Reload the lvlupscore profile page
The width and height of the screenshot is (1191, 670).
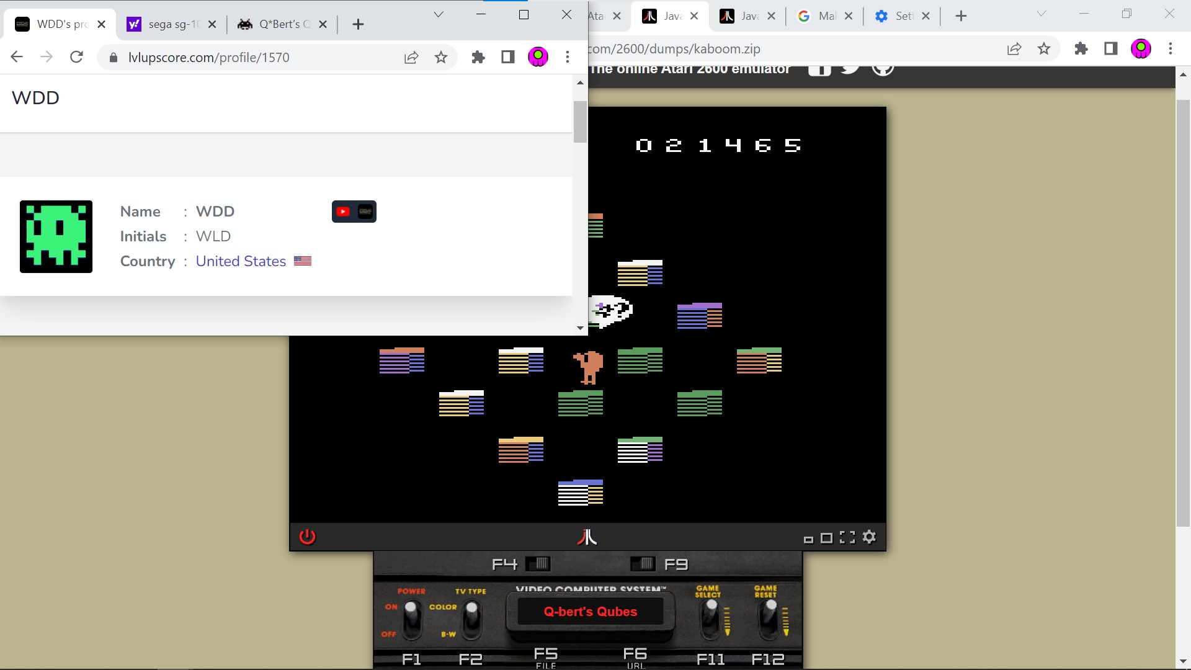point(76,58)
